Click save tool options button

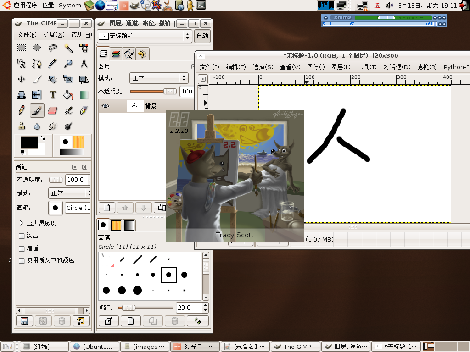point(24,321)
